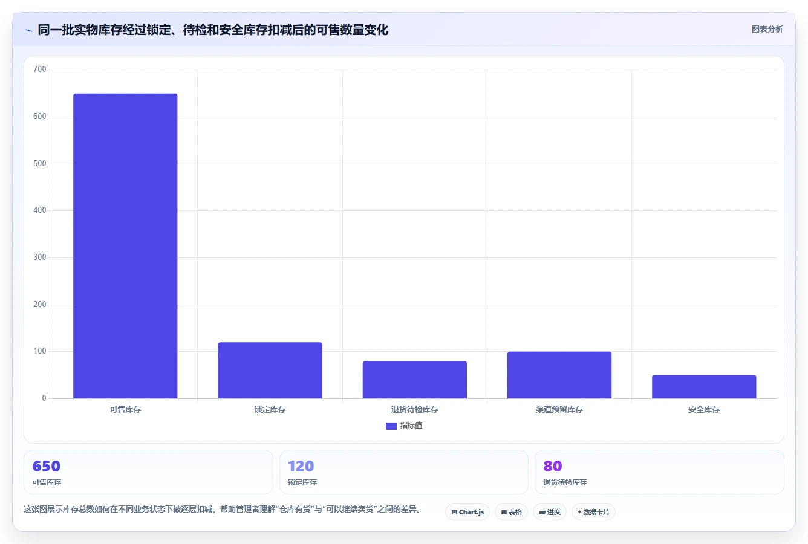Click the 进度 chip icon
Viewport: 808px width, 544px height.
[542, 512]
